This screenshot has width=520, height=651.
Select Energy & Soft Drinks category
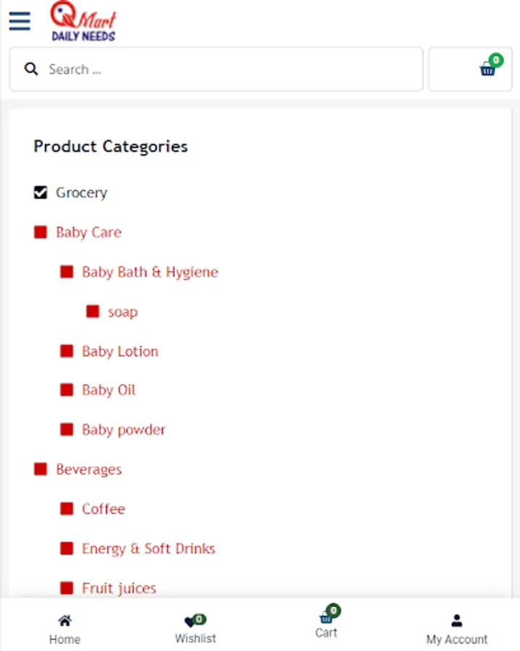pos(148,548)
